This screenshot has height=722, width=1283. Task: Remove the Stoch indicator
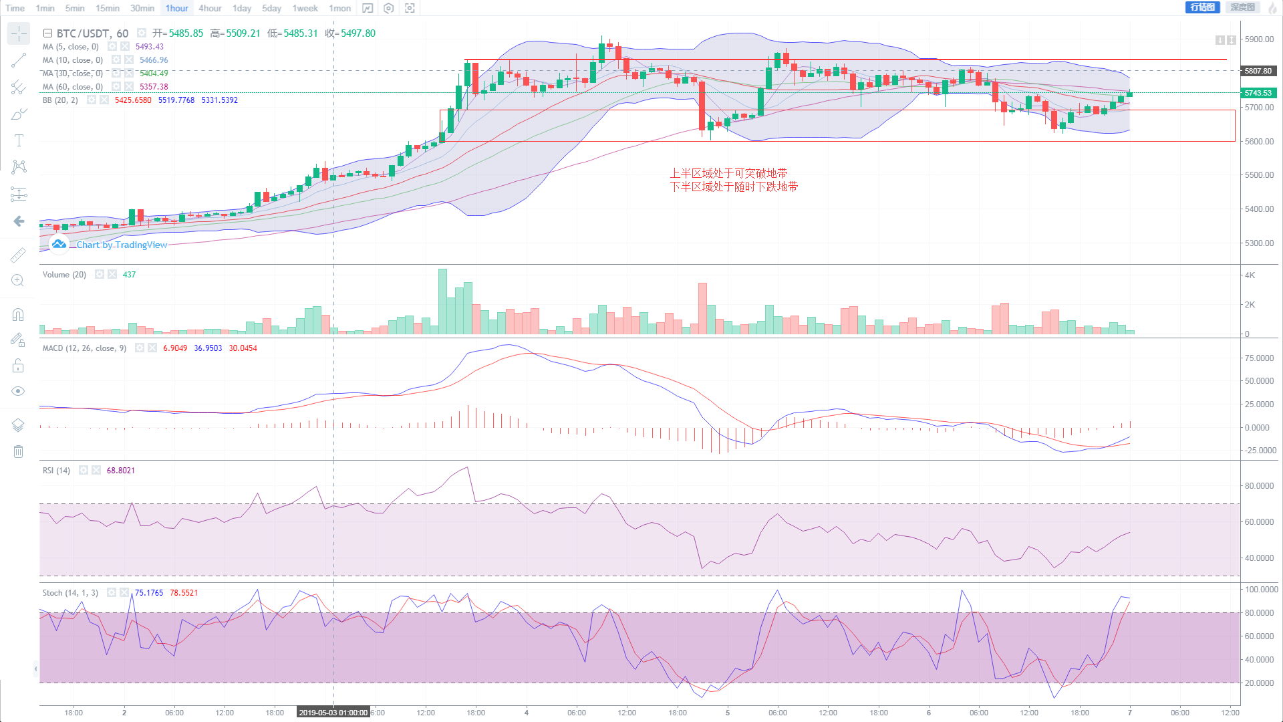coord(124,593)
